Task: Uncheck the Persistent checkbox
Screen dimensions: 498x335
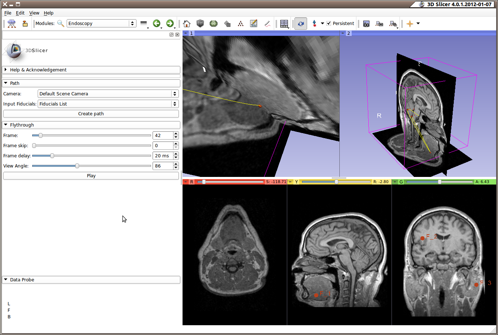Action: click(x=329, y=24)
